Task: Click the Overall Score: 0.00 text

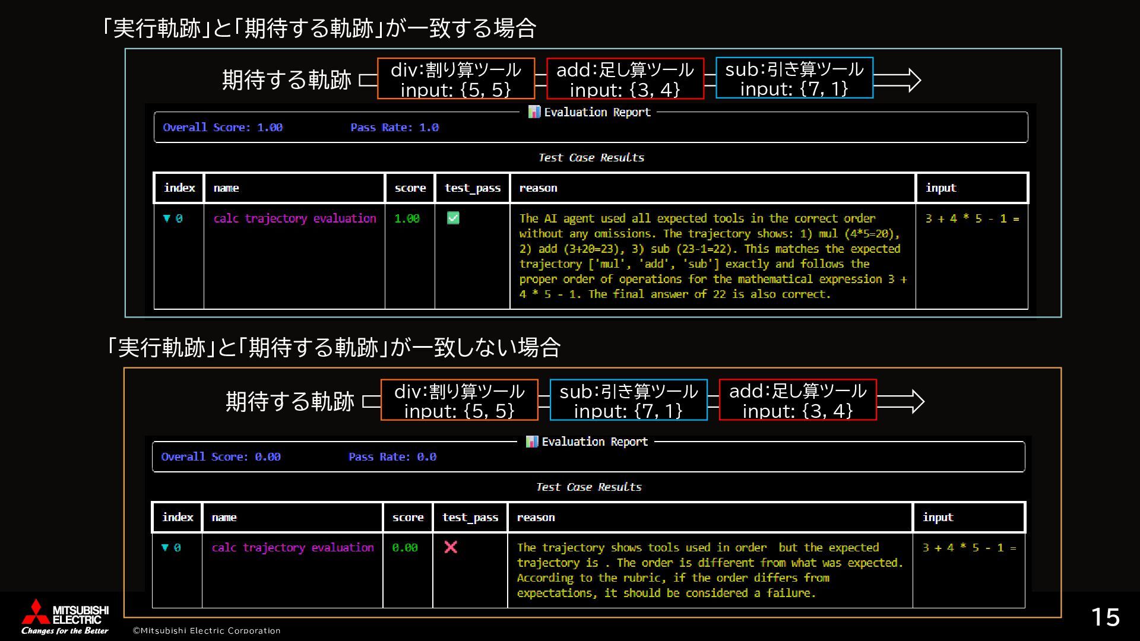Action: (221, 456)
